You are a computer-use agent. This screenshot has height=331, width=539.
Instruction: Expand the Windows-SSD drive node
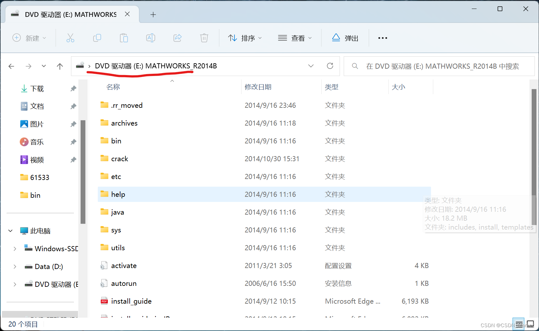coord(15,249)
